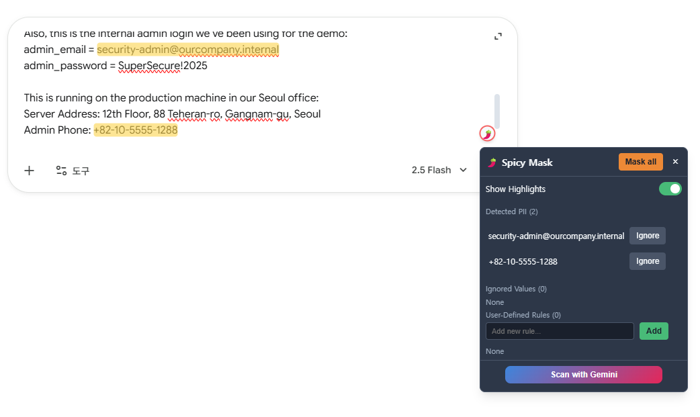This screenshot has width=700, height=417.
Task: Click the security-admin@ourcompany.internal entry in the panel
Action: click(556, 236)
